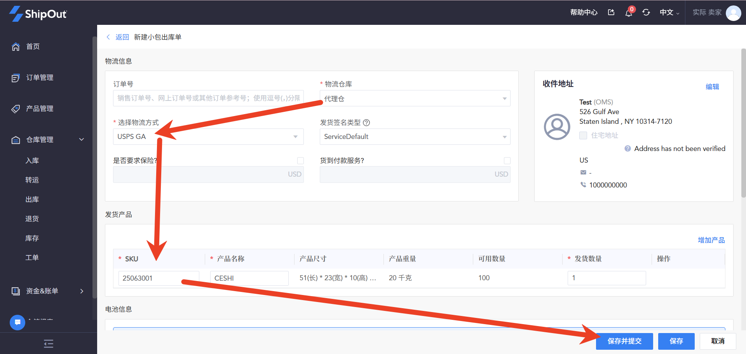Open the 选择物流方式 USPS GA dropdown

pyautogui.click(x=208, y=137)
